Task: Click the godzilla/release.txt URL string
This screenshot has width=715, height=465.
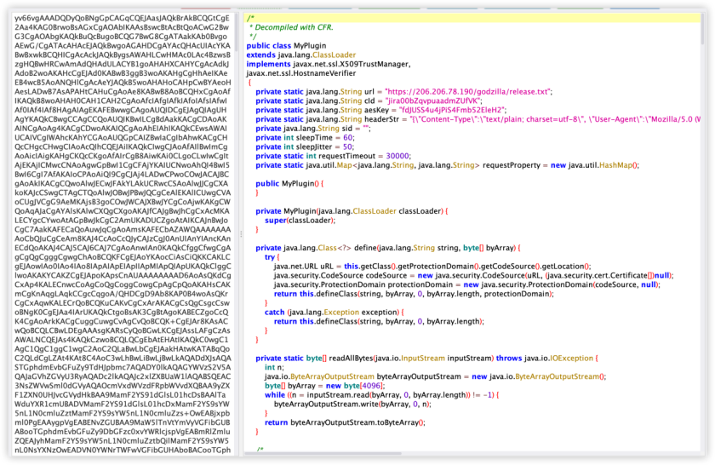Action: [x=468, y=92]
